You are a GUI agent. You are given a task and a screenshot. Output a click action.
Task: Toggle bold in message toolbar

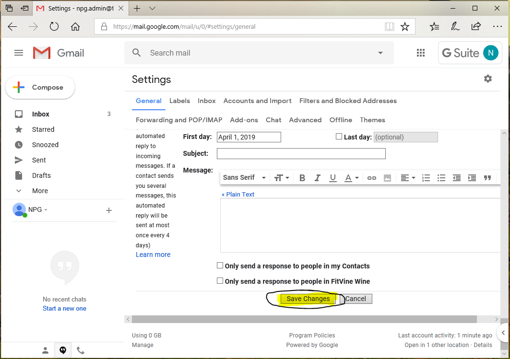pos(302,178)
